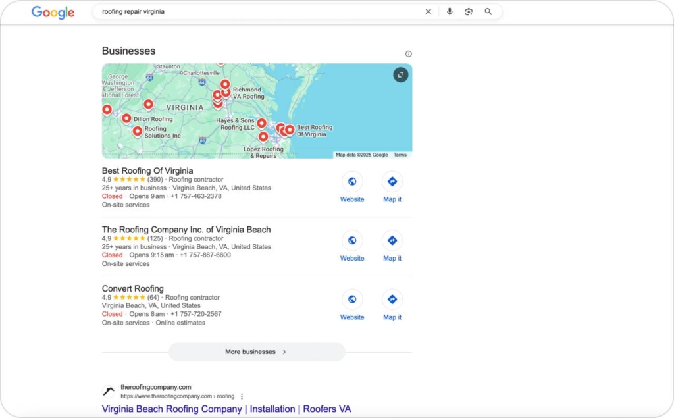Click Opens 9:15 am hours text
The image size is (674, 418).
[152, 255]
